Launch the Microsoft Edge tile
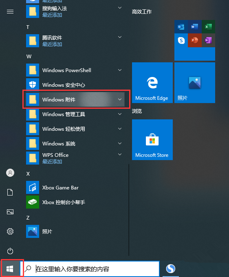Viewport: 229px width, 277px height. click(152, 83)
